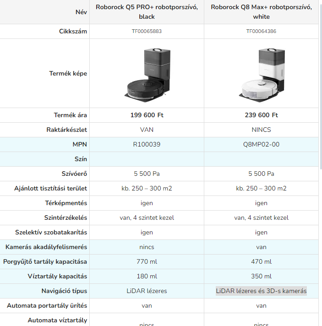Viewport: 322px width, 326px height.
Task: Click Q8 Max+ suction value 5 500 Pa
Action: (262, 174)
